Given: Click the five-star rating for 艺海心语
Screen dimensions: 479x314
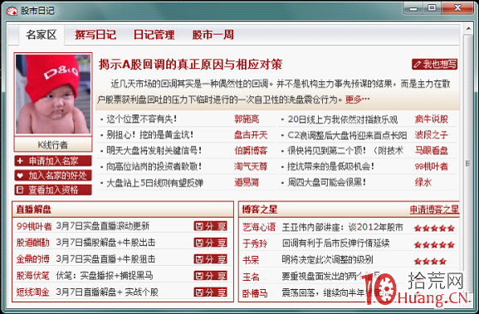Looking at the screenshot, I should pyautogui.click(x=434, y=228).
